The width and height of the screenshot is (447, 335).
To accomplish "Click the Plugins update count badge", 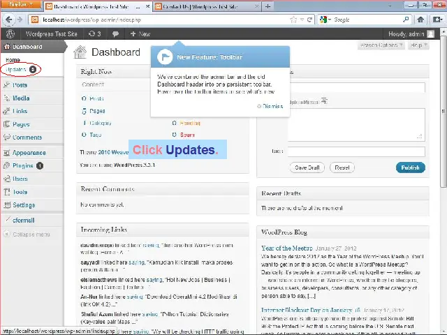I will click(x=40, y=166).
